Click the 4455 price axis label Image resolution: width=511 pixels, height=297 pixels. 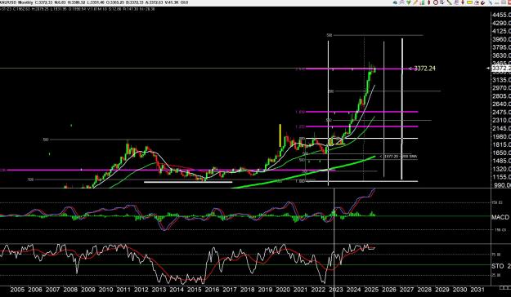click(501, 16)
